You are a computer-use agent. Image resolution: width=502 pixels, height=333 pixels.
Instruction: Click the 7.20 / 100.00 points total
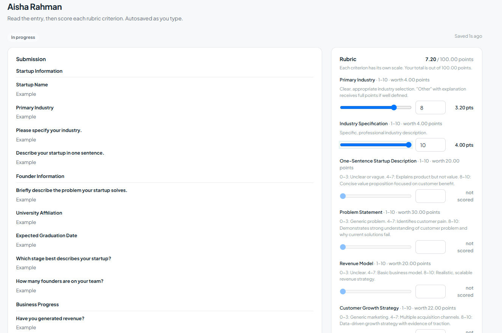[449, 59]
